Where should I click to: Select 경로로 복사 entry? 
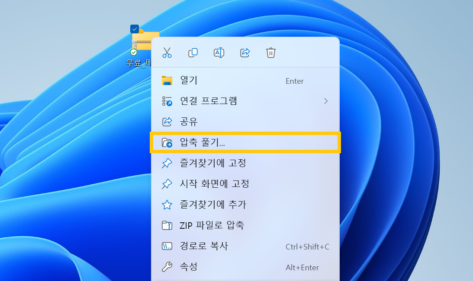(x=245, y=246)
